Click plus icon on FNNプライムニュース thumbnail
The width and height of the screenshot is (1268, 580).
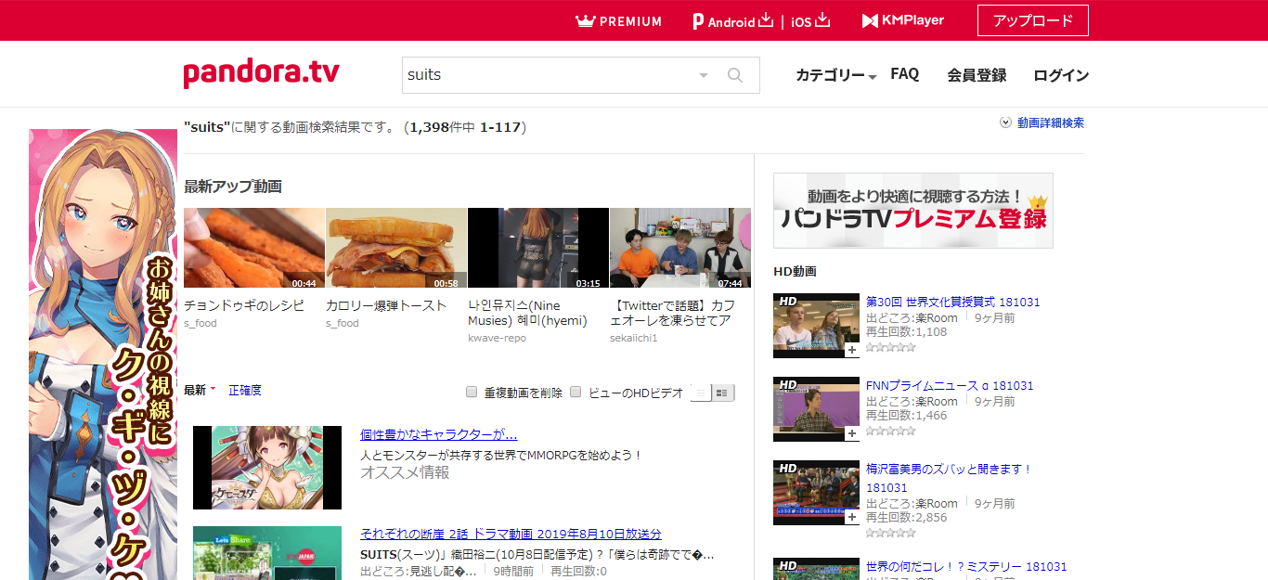click(x=851, y=433)
